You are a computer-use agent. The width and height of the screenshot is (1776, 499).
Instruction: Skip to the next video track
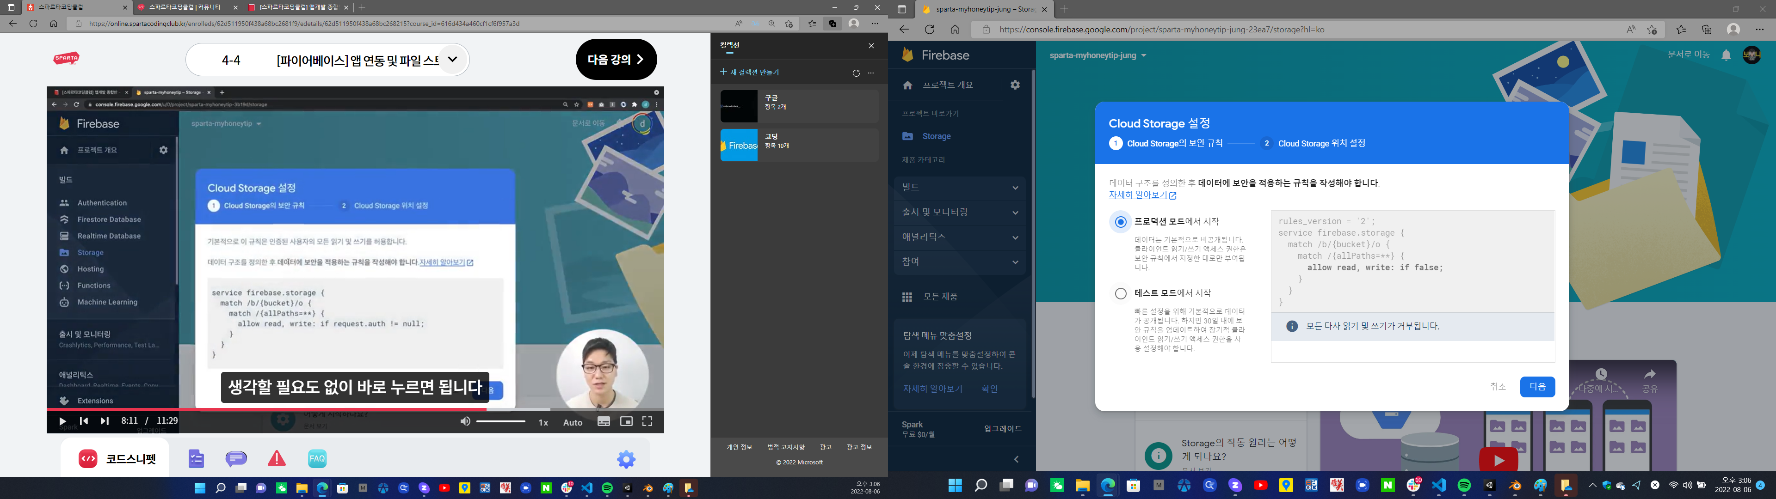point(105,421)
